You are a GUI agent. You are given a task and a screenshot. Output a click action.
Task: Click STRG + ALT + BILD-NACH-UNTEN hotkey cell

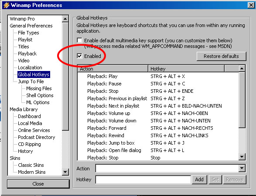click(186, 106)
